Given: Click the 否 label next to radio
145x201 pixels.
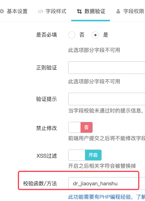Looking at the screenshot, I should pos(82,35).
